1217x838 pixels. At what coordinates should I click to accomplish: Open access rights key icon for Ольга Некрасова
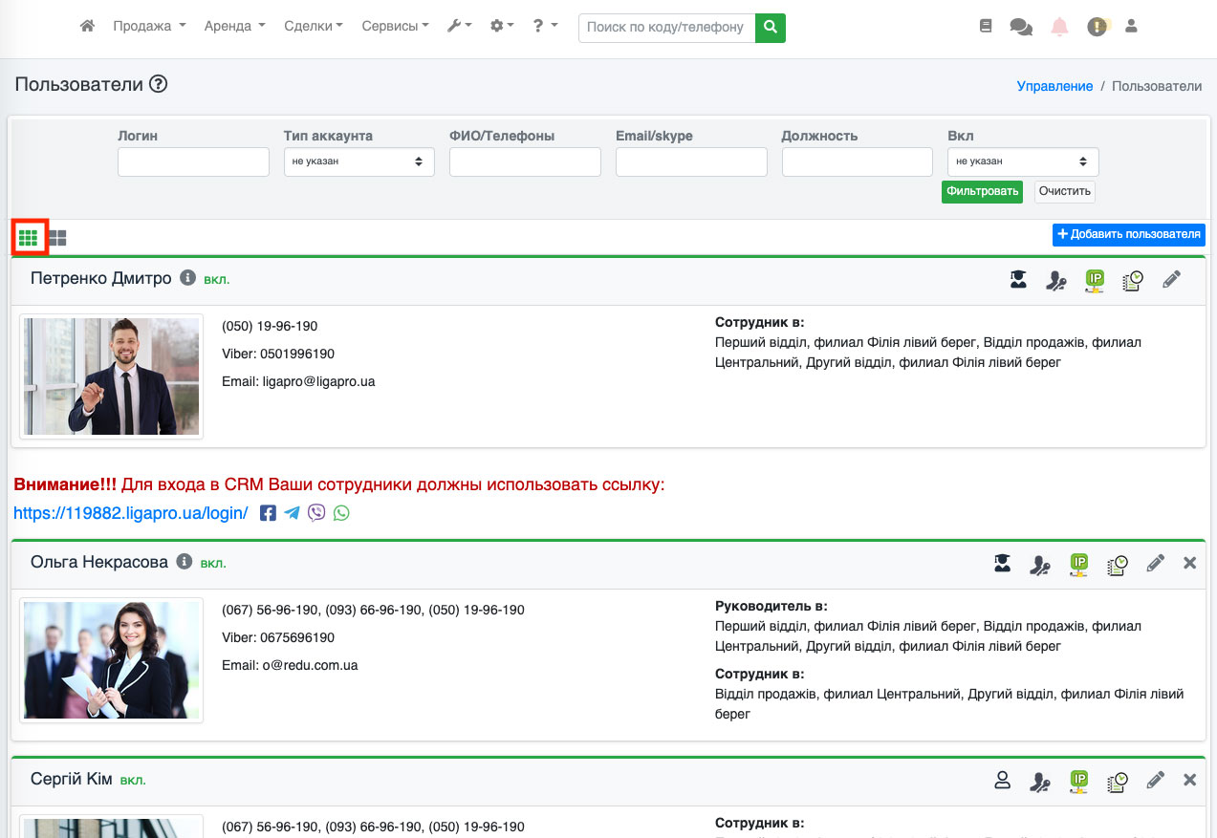click(x=1040, y=564)
